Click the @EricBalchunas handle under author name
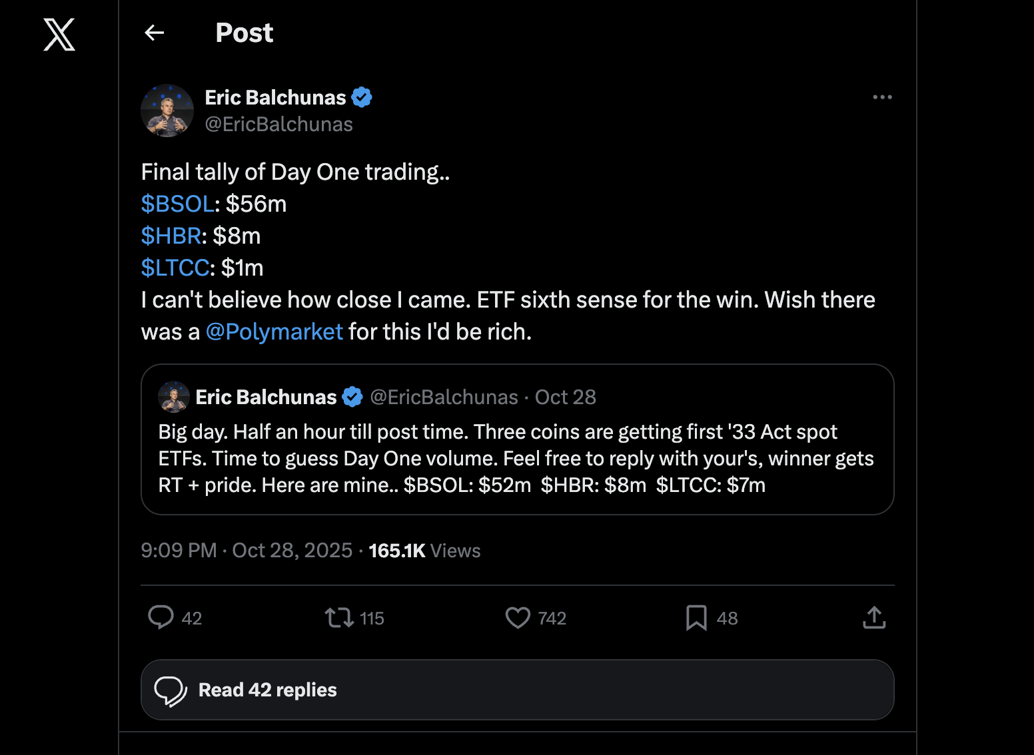The height and width of the screenshot is (755, 1034). [278, 125]
